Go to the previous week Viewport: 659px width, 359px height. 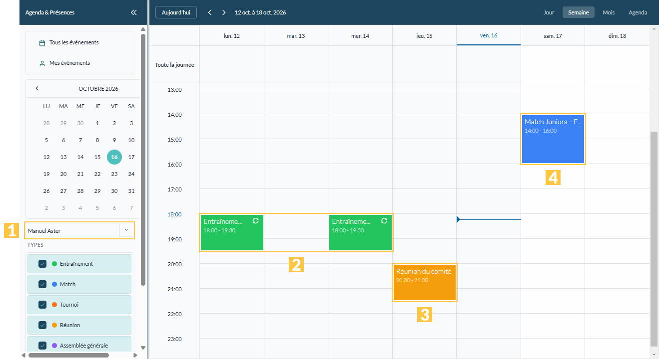(210, 12)
